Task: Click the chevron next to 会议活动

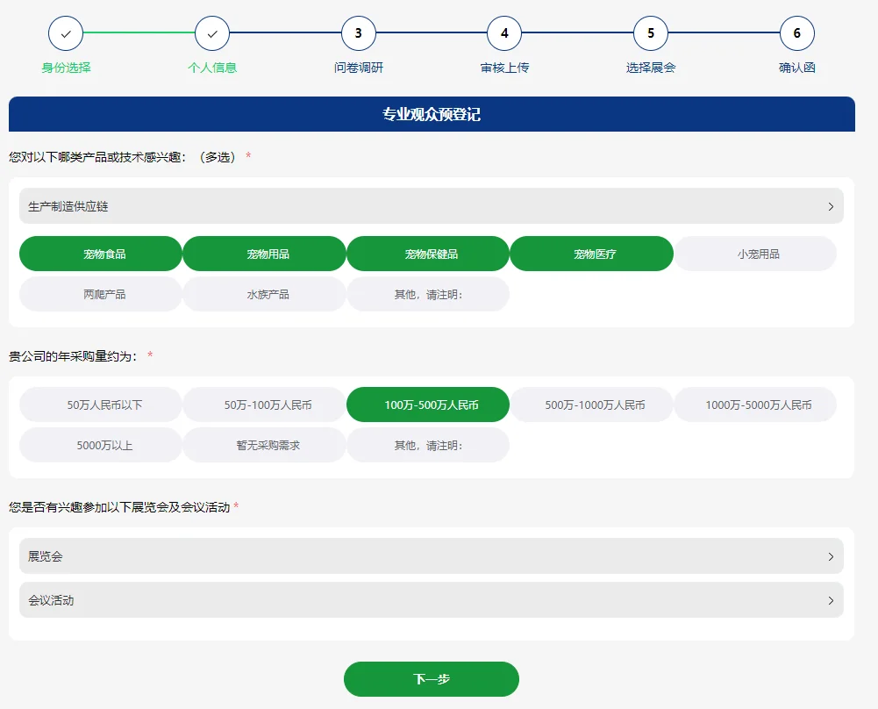Action: click(x=830, y=600)
